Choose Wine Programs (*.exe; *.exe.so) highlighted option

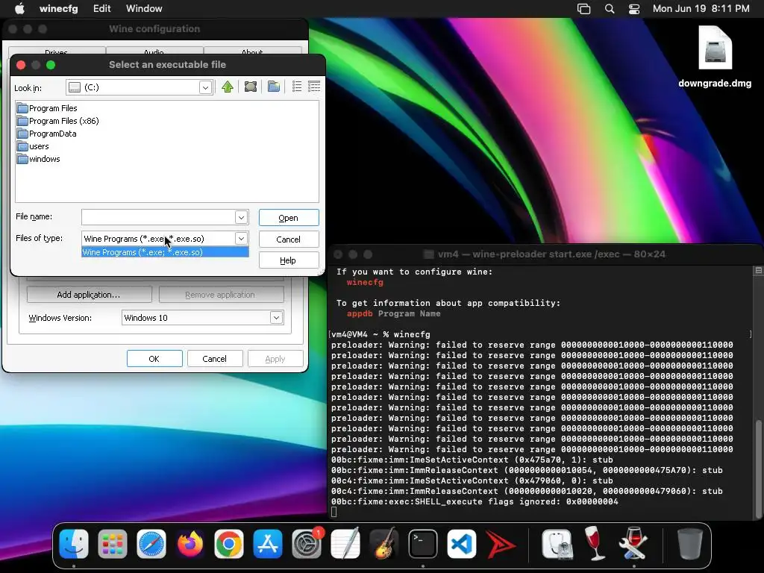[x=165, y=252]
